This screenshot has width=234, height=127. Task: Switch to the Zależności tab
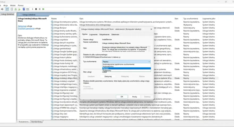(x=115, y=34)
